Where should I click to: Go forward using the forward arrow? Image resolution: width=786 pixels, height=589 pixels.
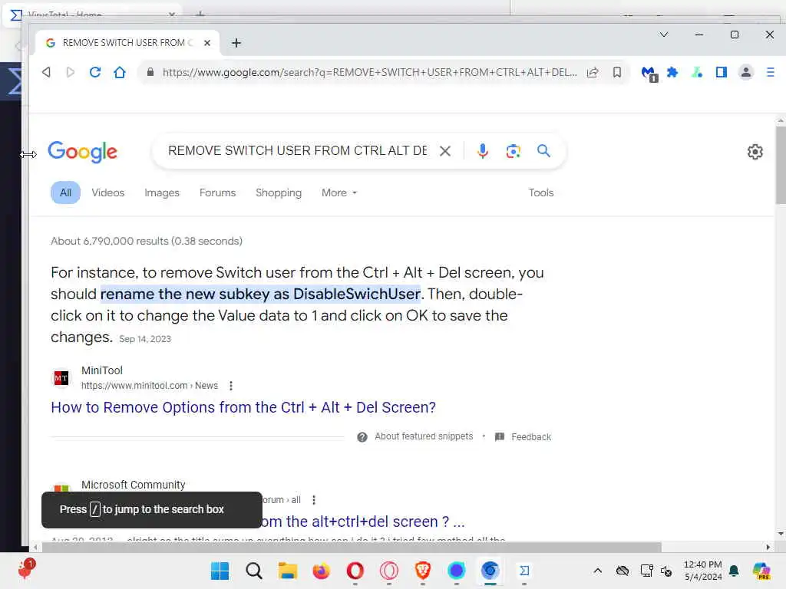(70, 72)
